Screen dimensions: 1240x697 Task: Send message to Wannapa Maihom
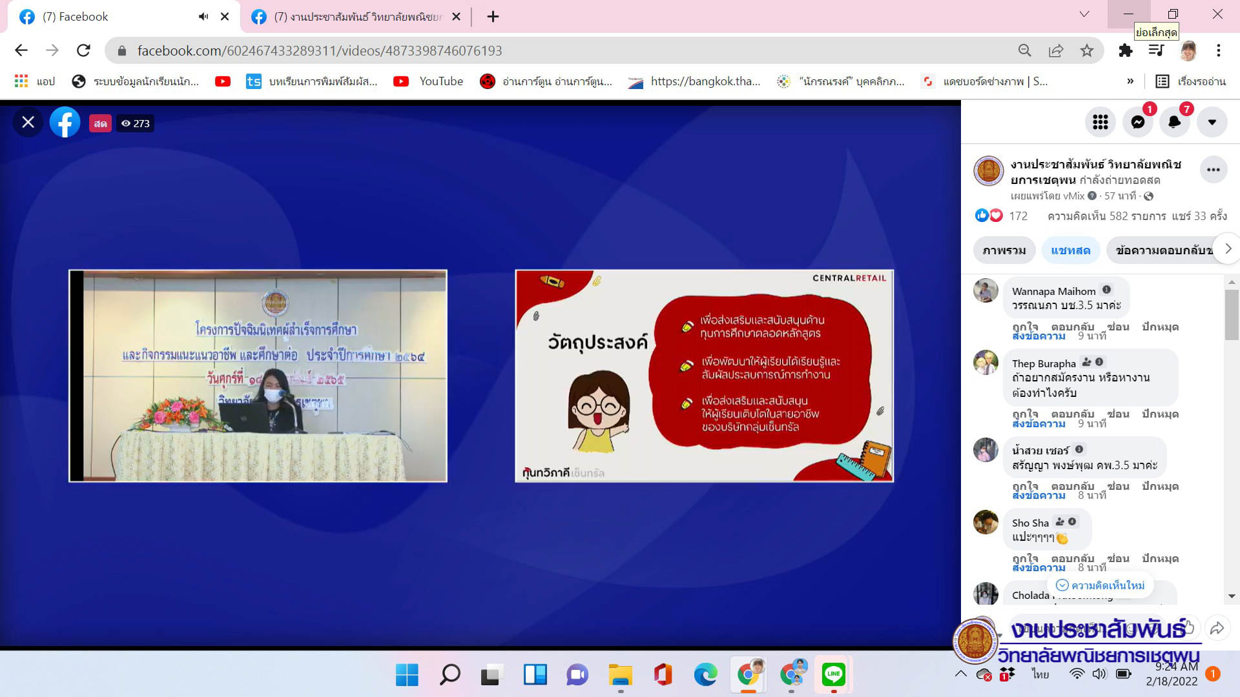[x=1038, y=336]
